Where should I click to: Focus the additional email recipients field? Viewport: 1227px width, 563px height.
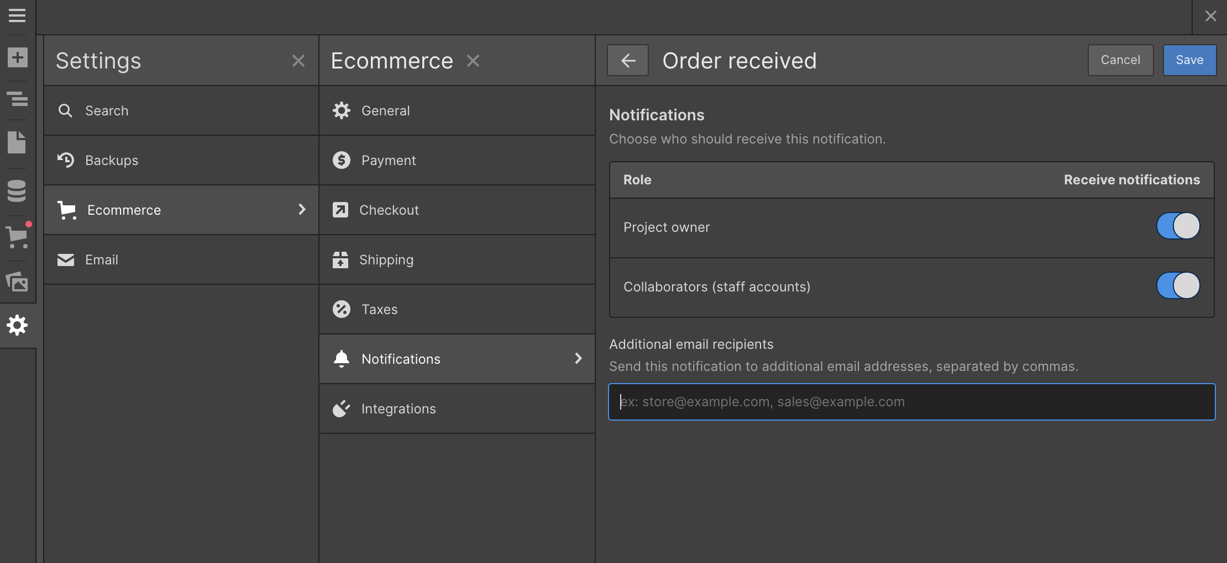(x=912, y=402)
